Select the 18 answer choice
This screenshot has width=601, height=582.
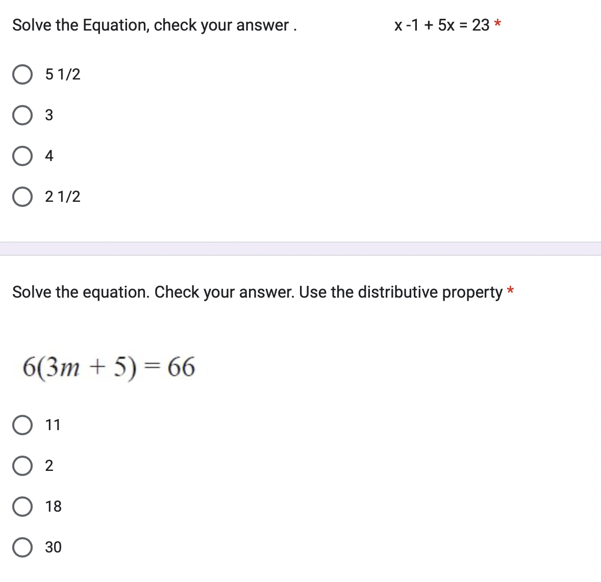pyautogui.click(x=22, y=506)
